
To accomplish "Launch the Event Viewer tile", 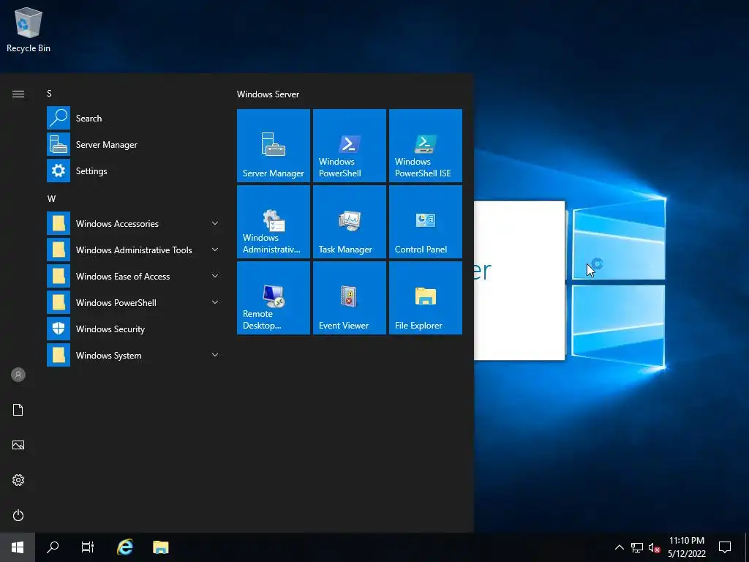I will [349, 298].
